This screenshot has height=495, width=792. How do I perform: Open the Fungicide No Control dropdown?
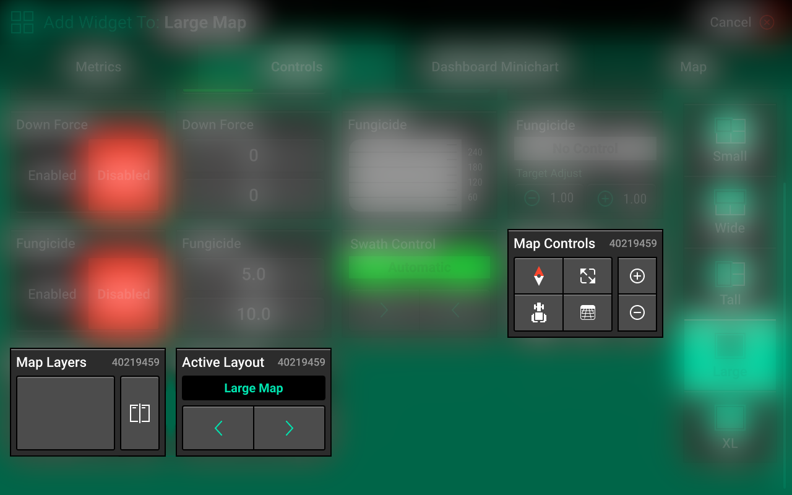[x=584, y=148]
